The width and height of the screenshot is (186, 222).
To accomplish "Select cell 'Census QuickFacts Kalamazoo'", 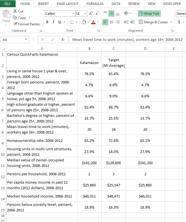I will click(42, 54).
